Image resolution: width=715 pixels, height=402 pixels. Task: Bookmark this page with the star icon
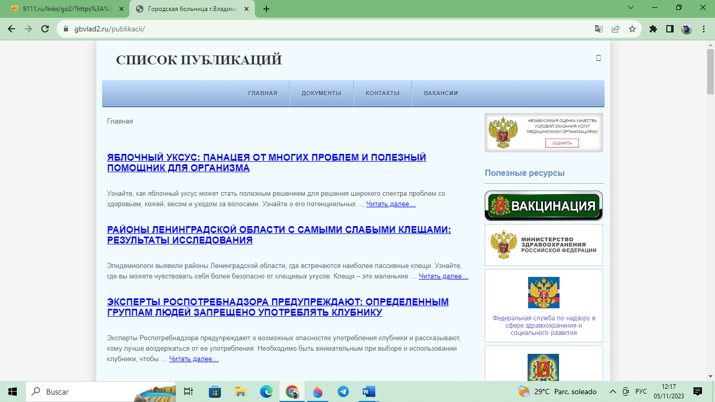[632, 29]
